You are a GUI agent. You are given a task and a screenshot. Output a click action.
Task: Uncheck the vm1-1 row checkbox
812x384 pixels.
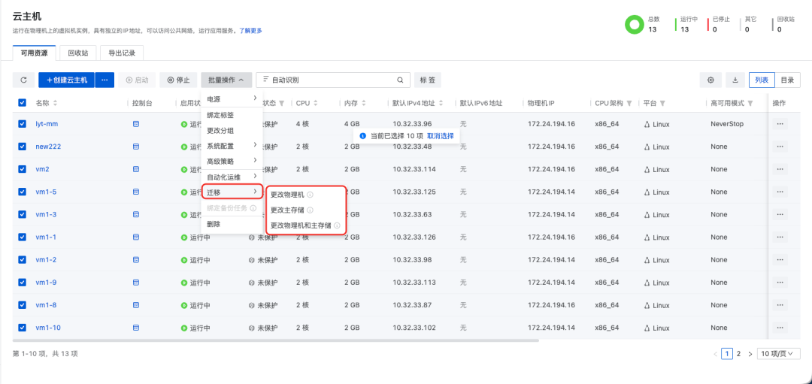pos(23,237)
